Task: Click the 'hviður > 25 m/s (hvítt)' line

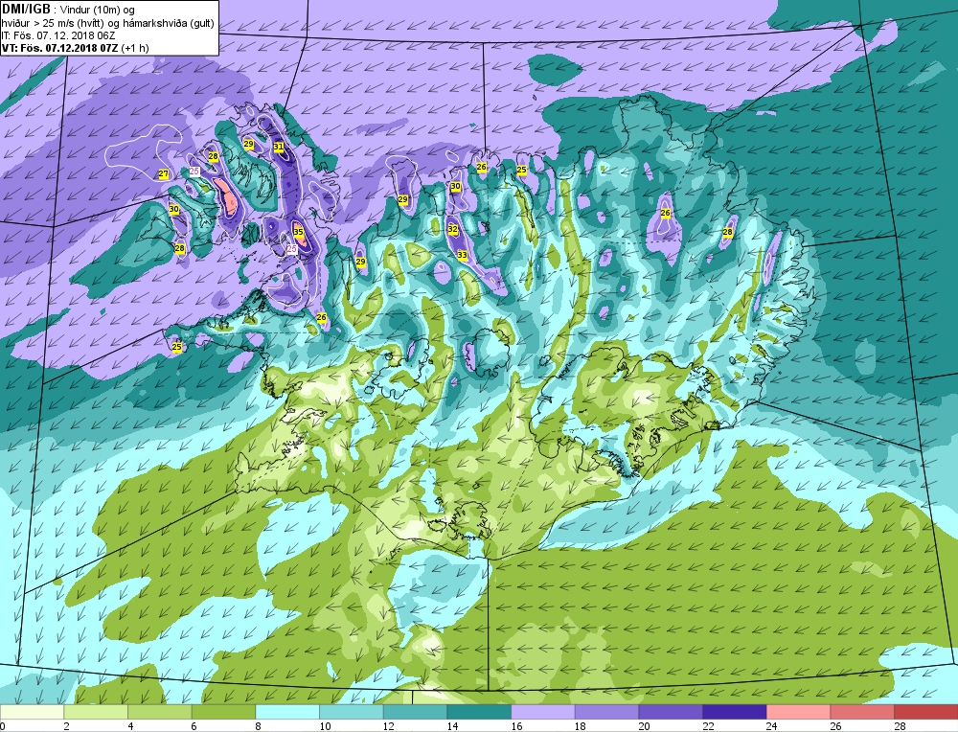Action: click(53, 23)
